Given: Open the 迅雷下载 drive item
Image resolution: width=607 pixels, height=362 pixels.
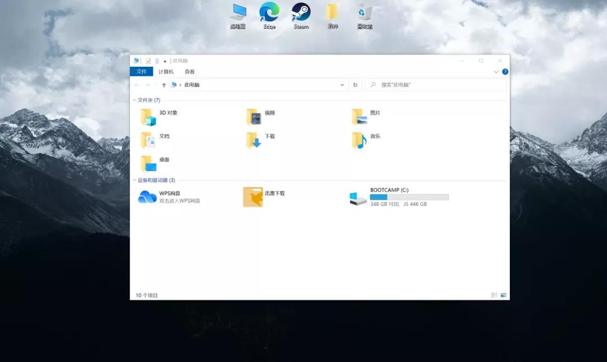Looking at the screenshot, I should pyautogui.click(x=252, y=198).
